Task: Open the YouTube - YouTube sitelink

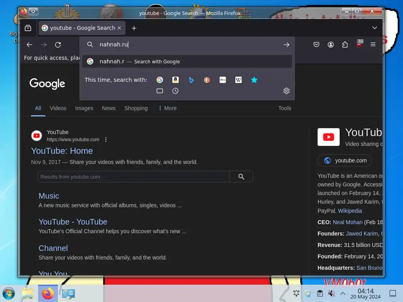Action: [73, 222]
